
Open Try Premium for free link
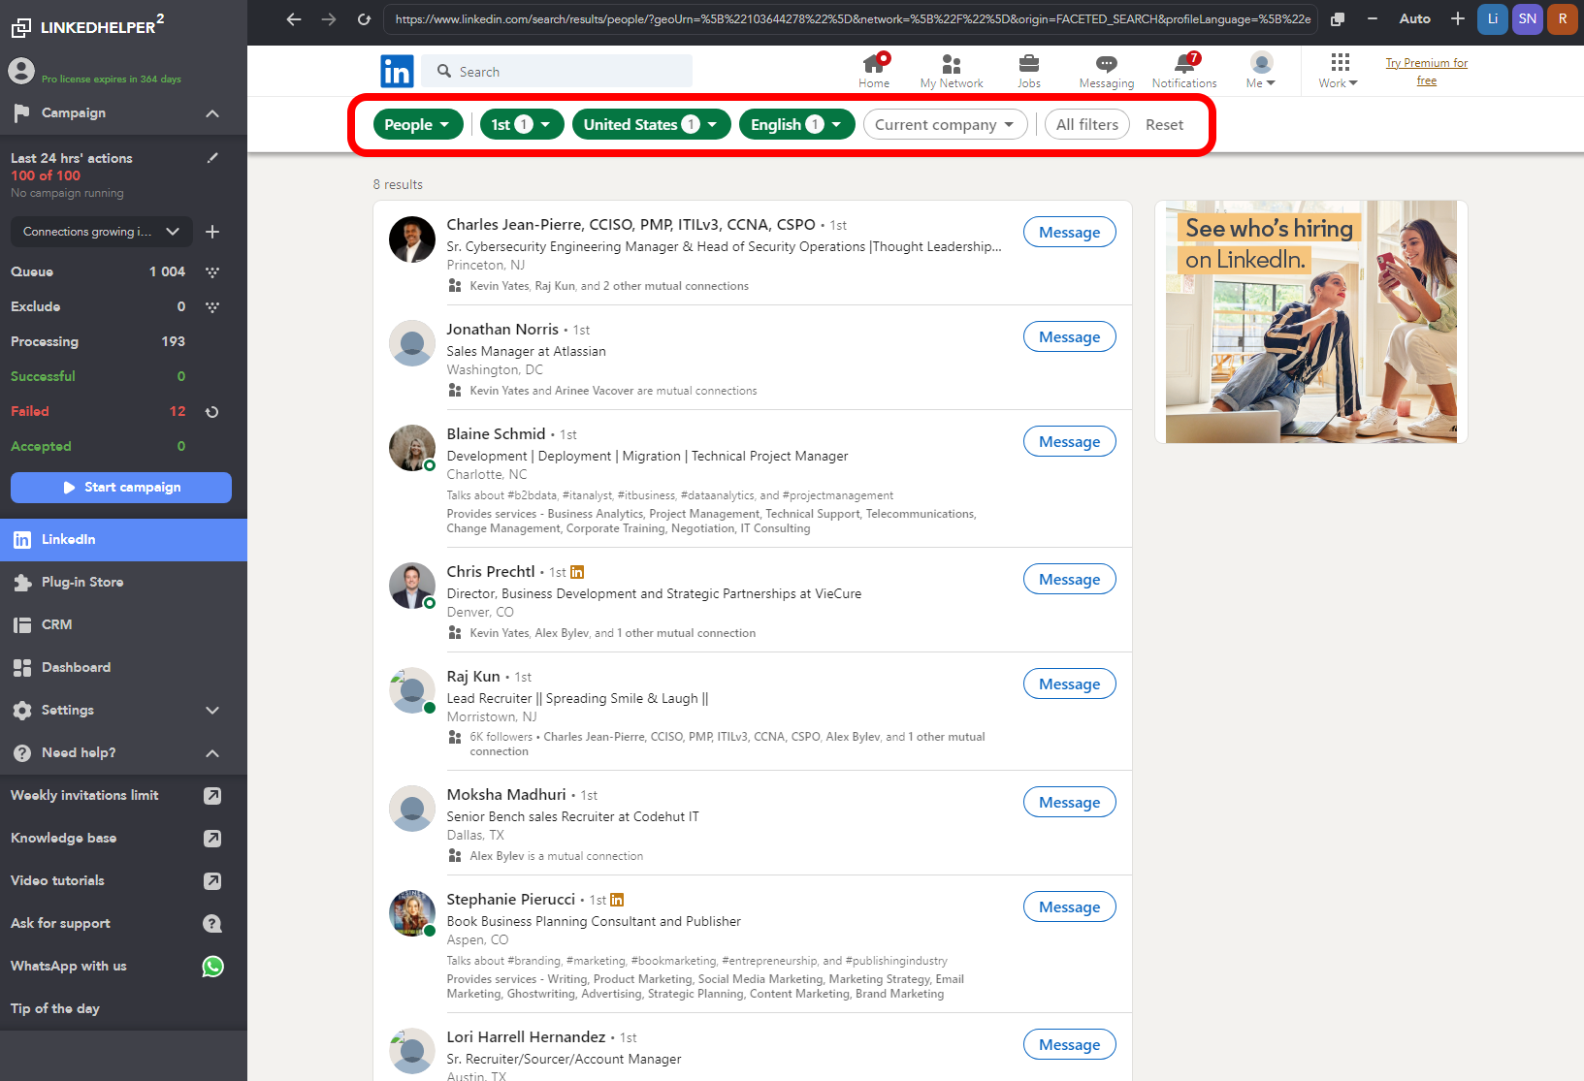pyautogui.click(x=1427, y=72)
